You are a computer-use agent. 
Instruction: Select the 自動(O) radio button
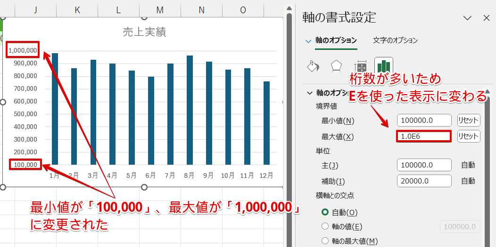[x=325, y=212]
